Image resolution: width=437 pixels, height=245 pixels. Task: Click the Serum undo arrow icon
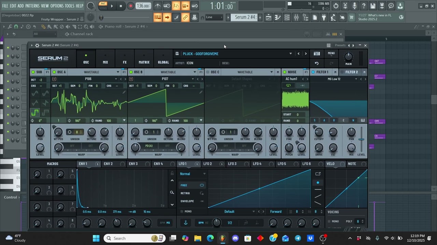click(x=316, y=63)
